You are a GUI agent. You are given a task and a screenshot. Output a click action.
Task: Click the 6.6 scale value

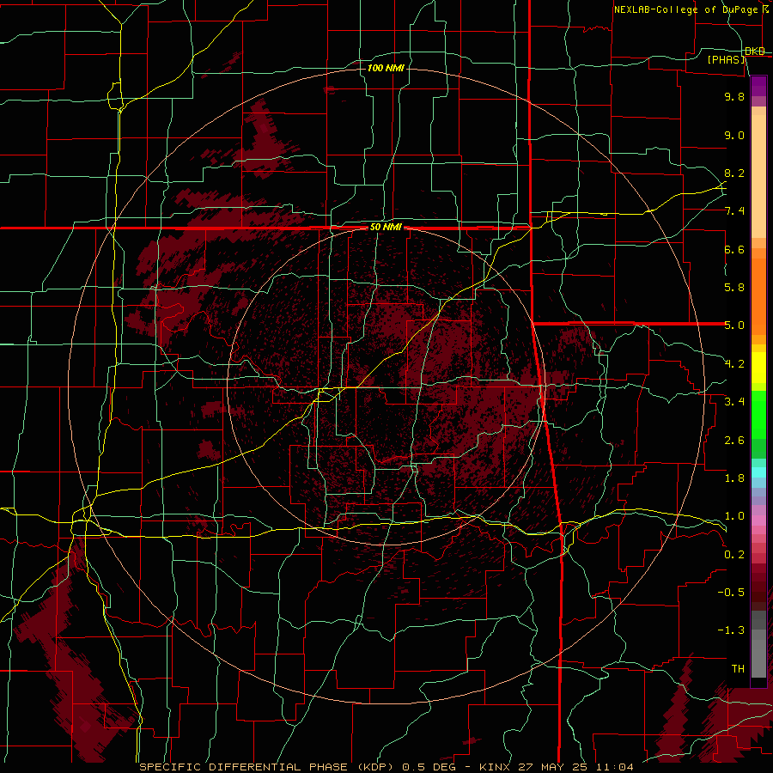(734, 249)
